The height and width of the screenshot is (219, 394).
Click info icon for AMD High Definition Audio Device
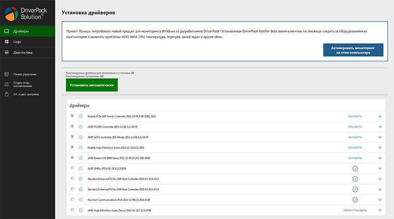81,210
